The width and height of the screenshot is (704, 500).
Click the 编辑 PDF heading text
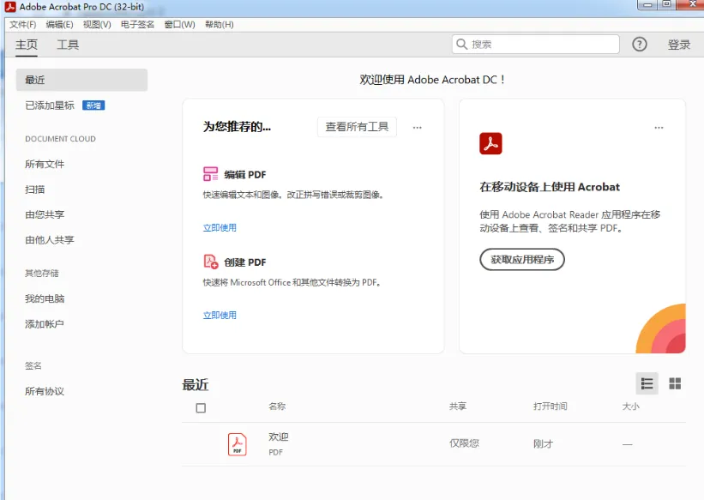(x=245, y=175)
